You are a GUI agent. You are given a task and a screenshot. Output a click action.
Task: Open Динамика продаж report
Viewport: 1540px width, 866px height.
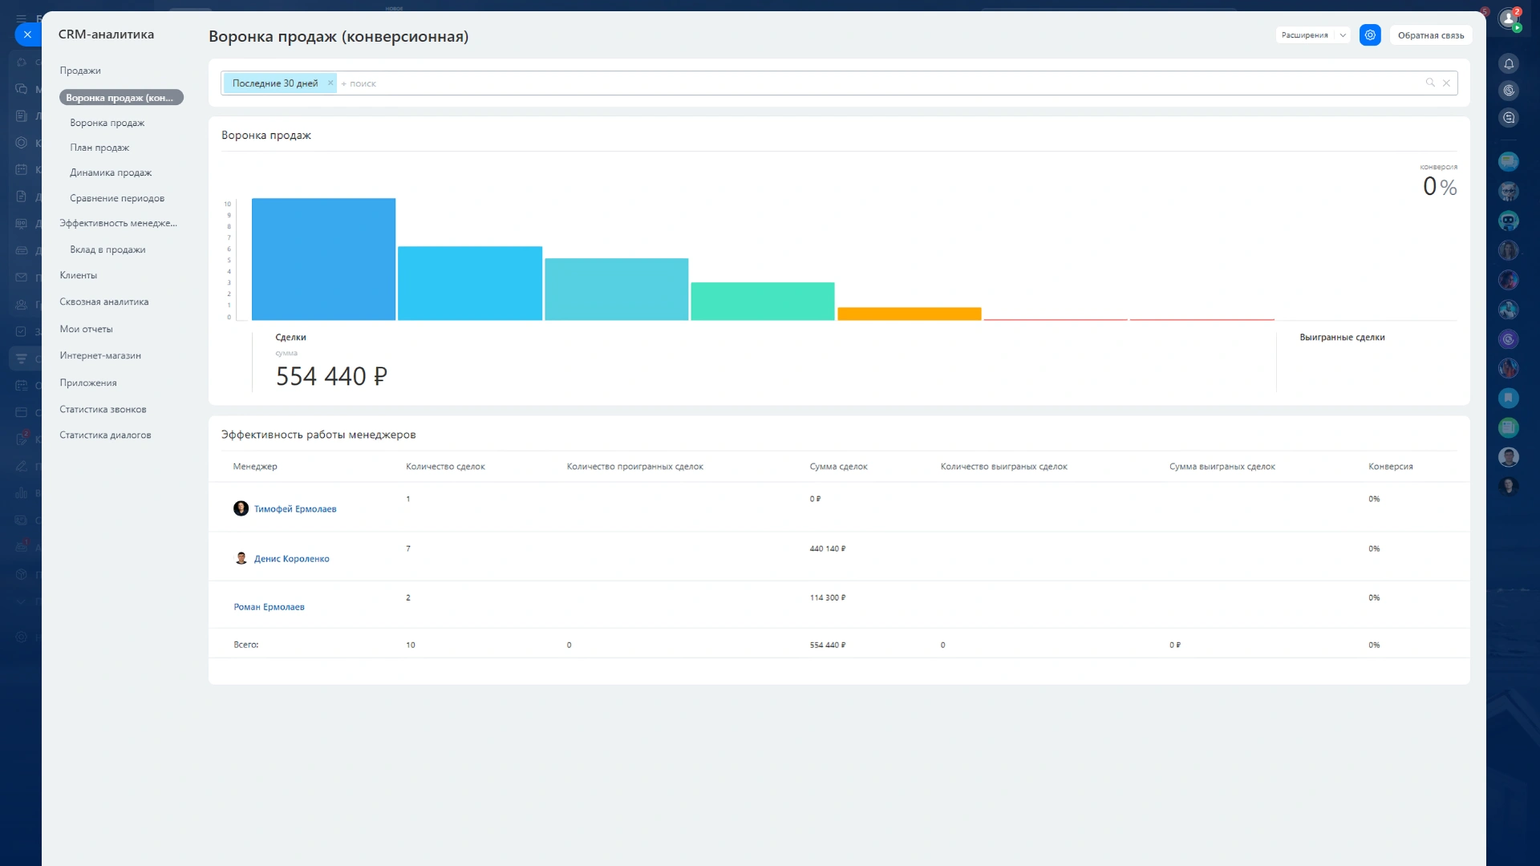tap(111, 172)
